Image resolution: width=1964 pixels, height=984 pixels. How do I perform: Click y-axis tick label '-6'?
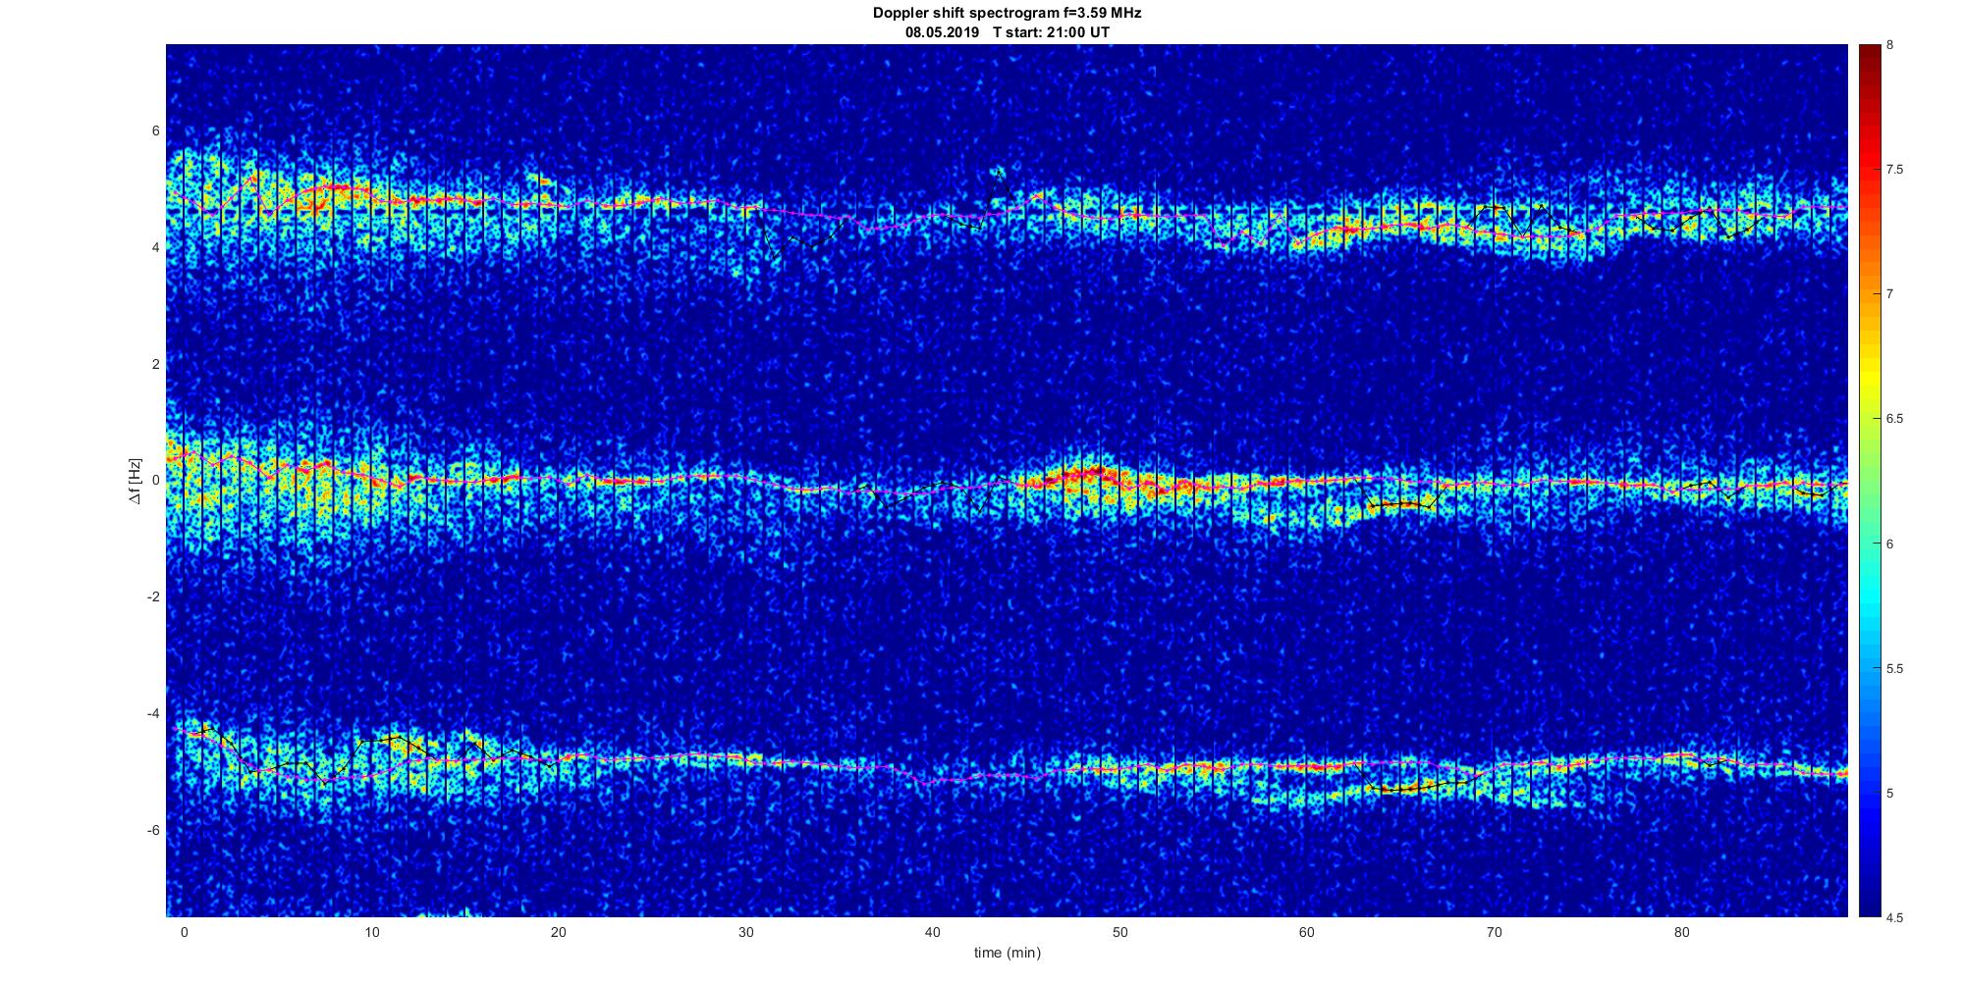click(153, 830)
